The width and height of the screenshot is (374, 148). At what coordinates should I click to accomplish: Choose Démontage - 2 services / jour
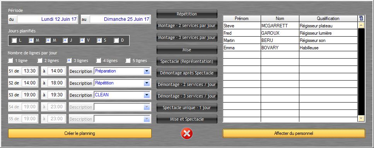tap(187, 84)
